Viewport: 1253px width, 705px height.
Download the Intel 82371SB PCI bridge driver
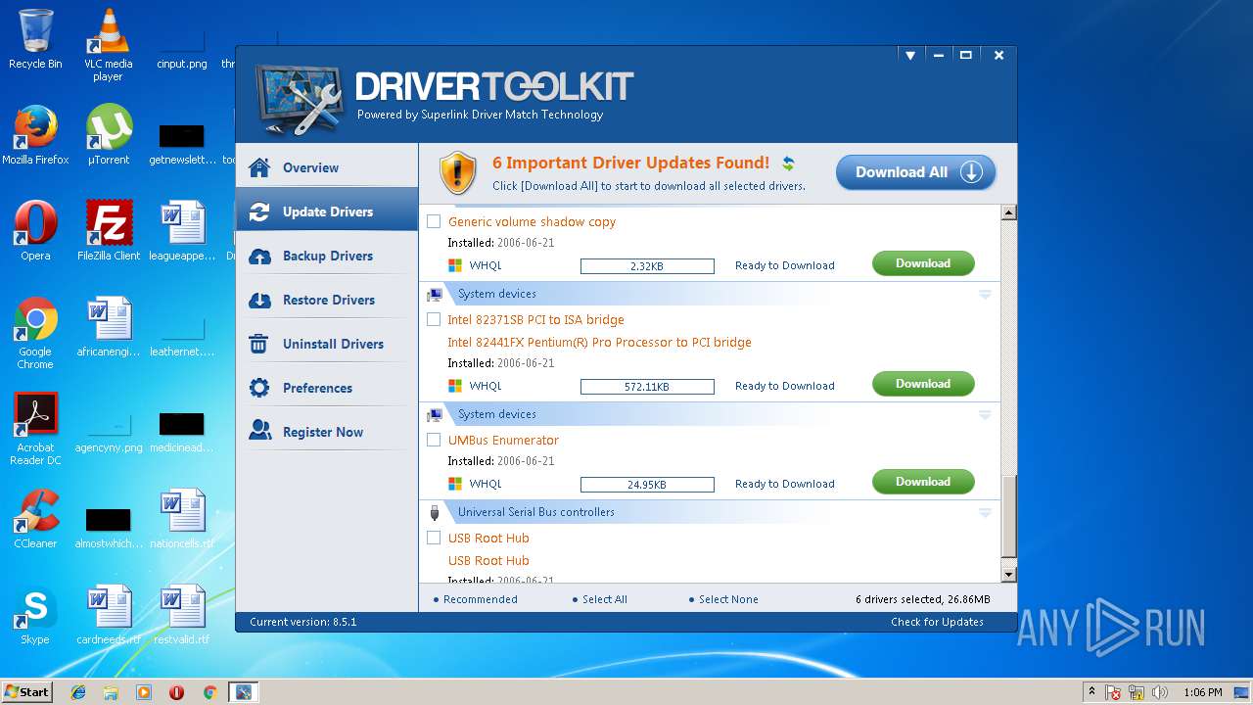click(x=923, y=384)
